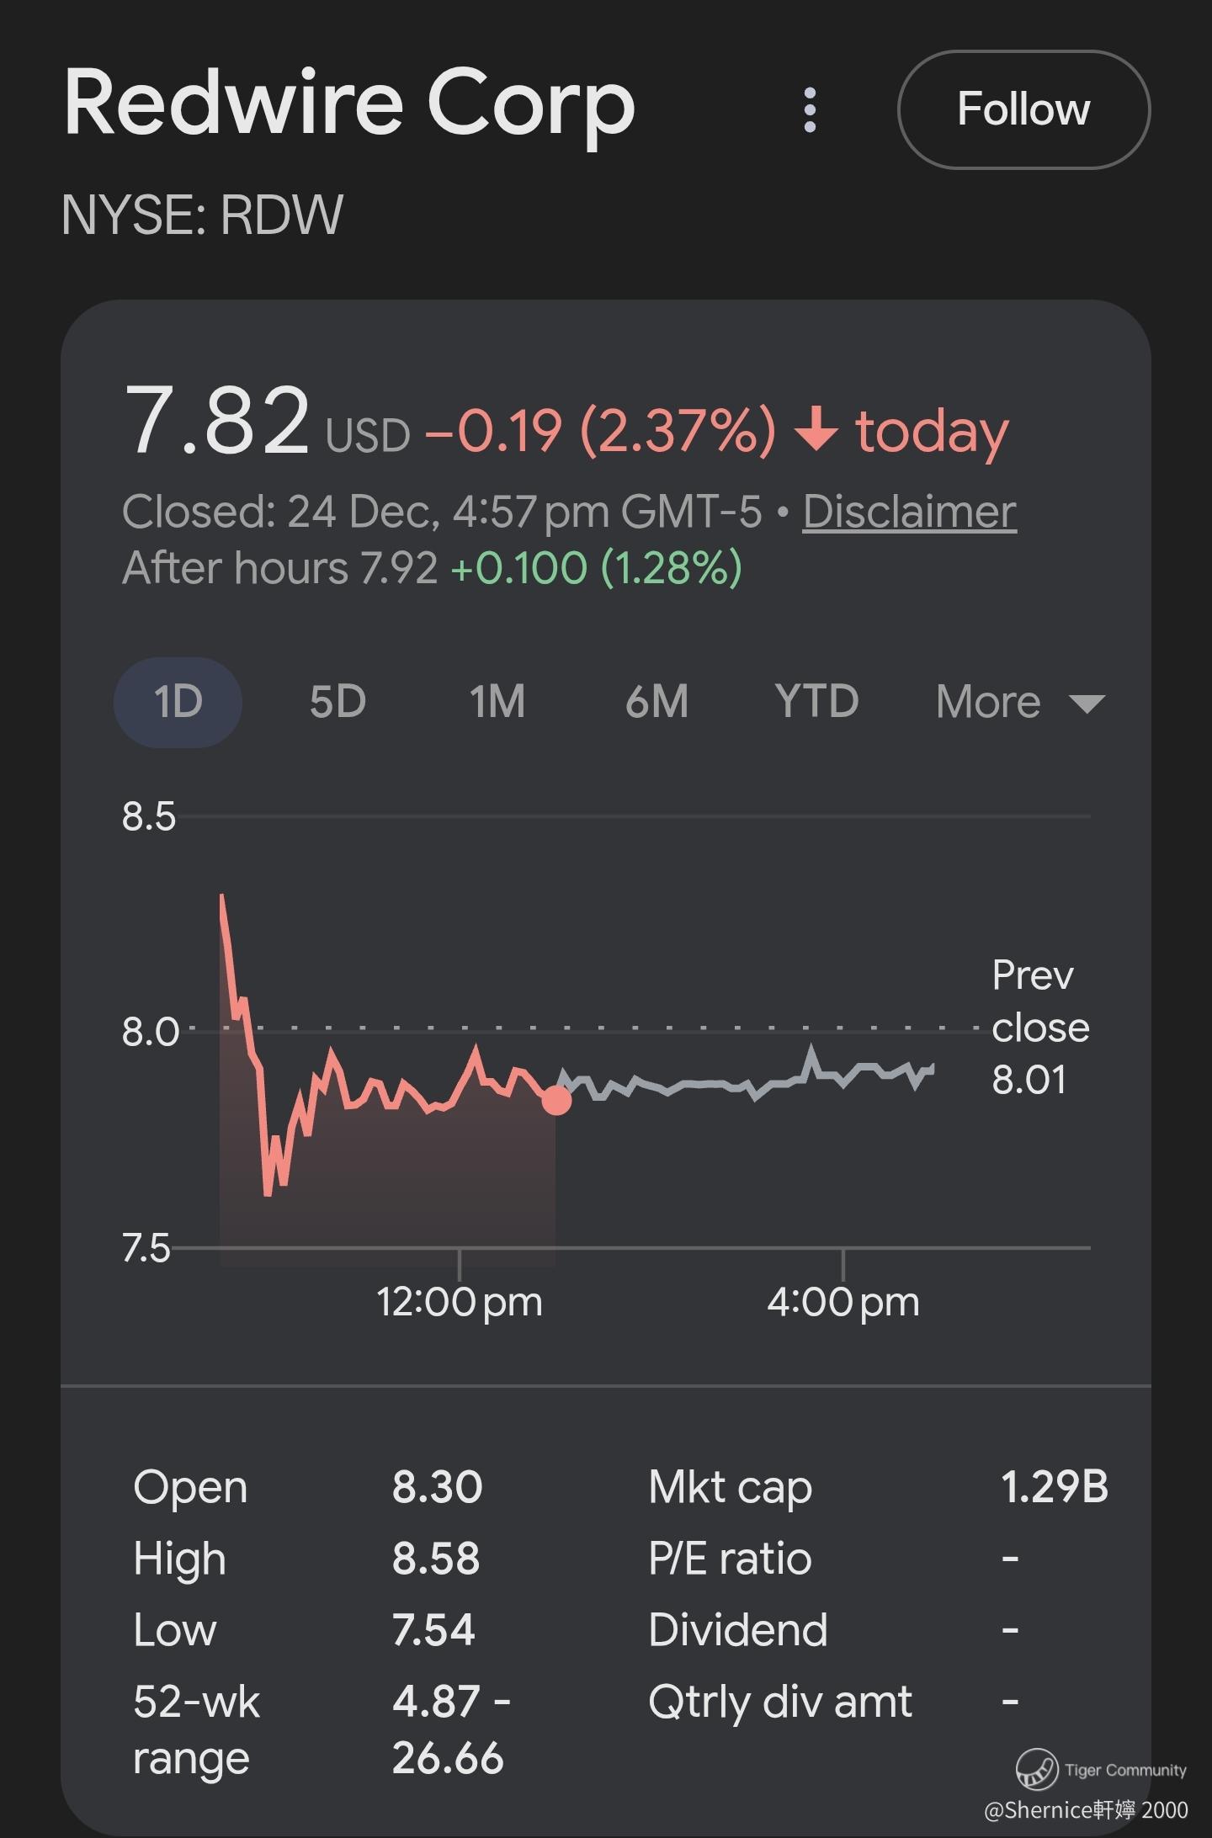The image size is (1212, 1838).
Task: Click the after-hours grey chart line
Action: (x=715, y=1084)
